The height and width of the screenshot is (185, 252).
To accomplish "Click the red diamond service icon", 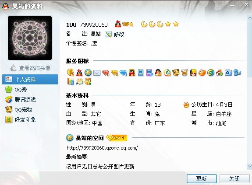I will [106, 73].
